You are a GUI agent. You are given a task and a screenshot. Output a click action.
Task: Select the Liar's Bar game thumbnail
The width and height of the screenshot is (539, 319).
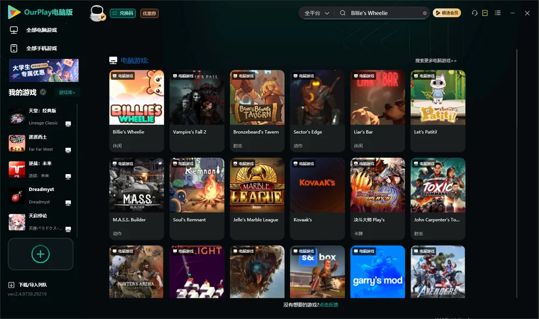(378, 98)
